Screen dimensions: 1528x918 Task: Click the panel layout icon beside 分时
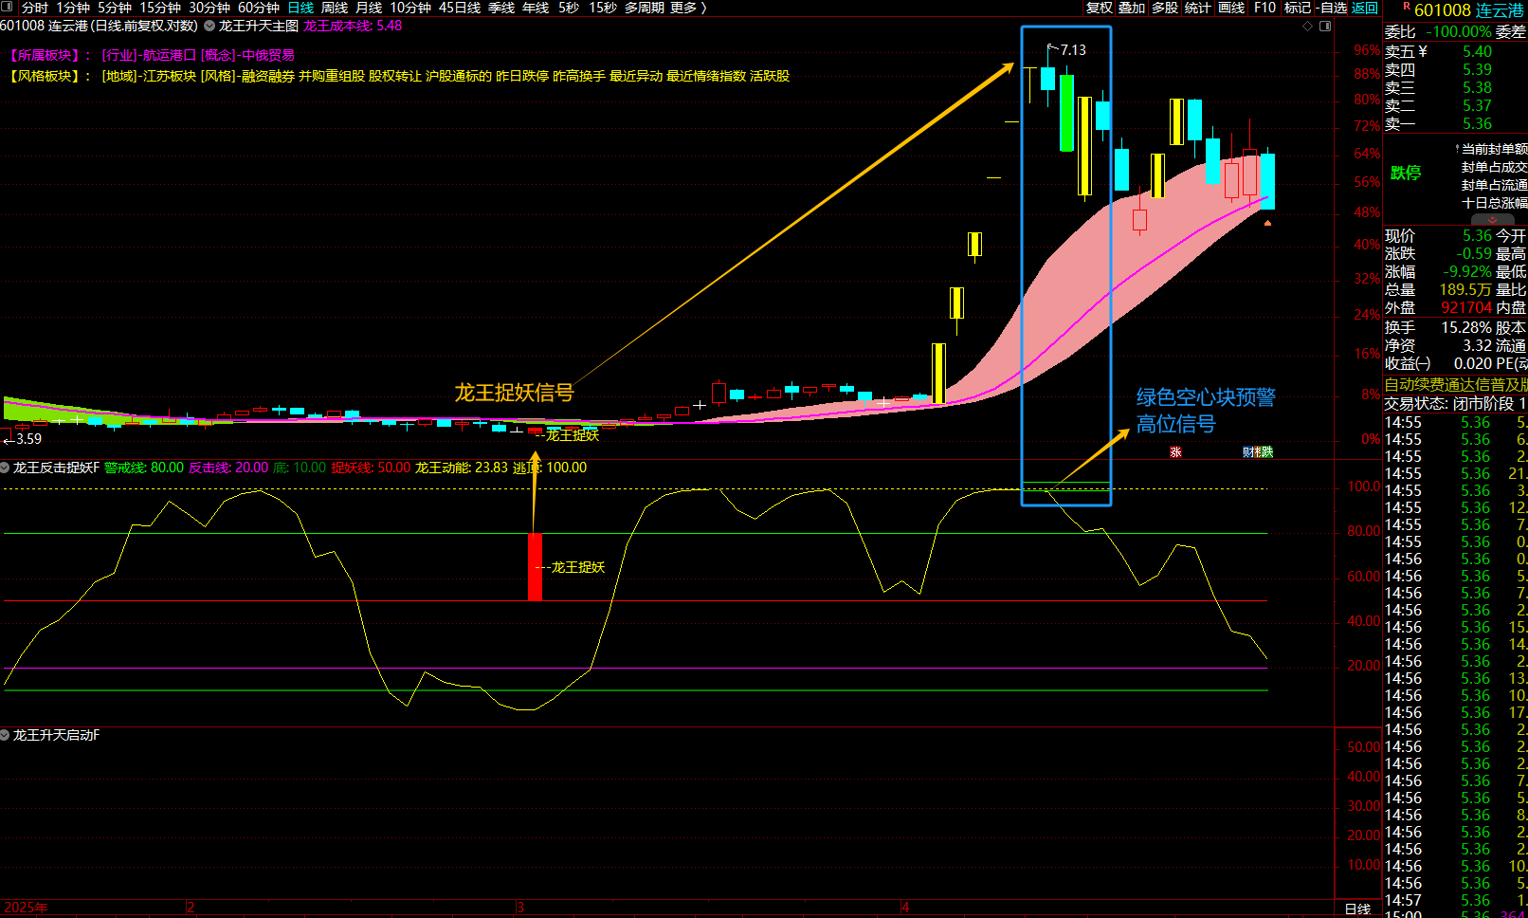[8, 8]
